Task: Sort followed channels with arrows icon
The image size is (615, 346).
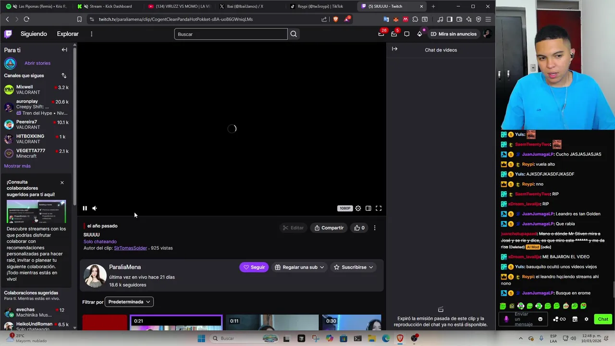Action: coord(64,75)
